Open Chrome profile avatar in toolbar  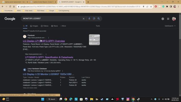[x=174, y=7]
